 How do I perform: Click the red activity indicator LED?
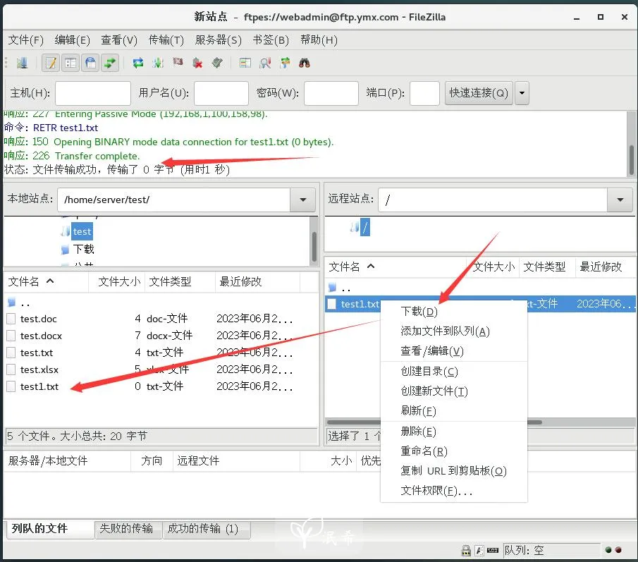pos(618,550)
